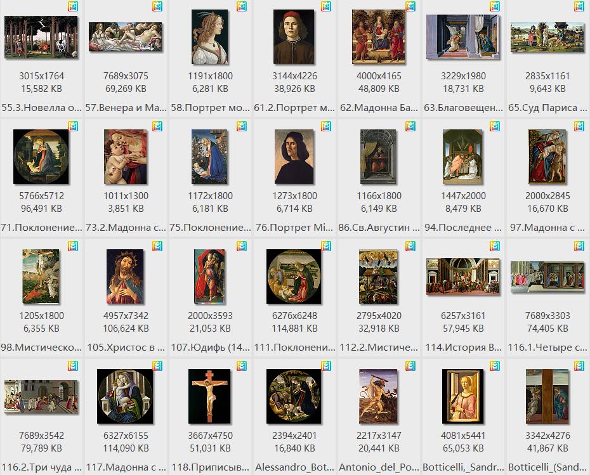Screen dimensions: 590x475
Task: Select the 58.Портрет мо painting thumbnail
Action: click(209, 37)
